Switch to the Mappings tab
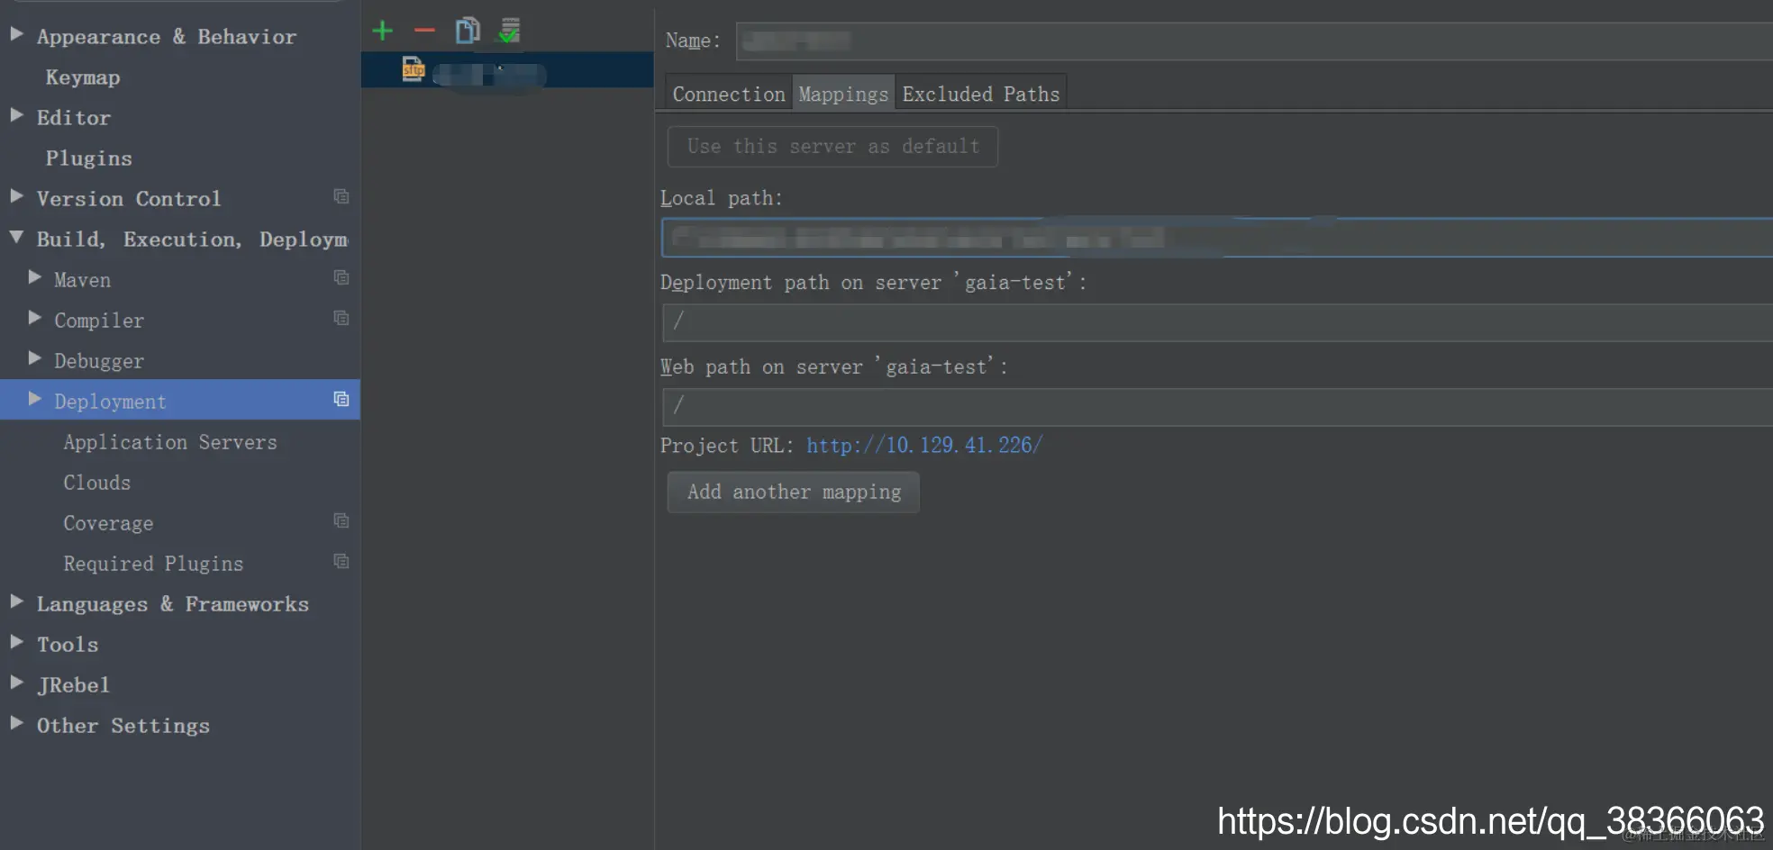Image resolution: width=1773 pixels, height=850 pixels. click(x=843, y=94)
